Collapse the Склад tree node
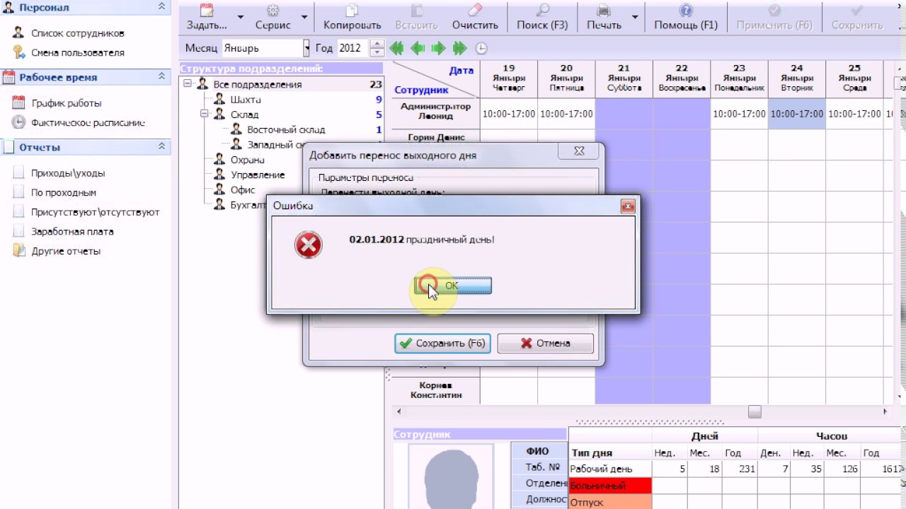 pos(203,114)
